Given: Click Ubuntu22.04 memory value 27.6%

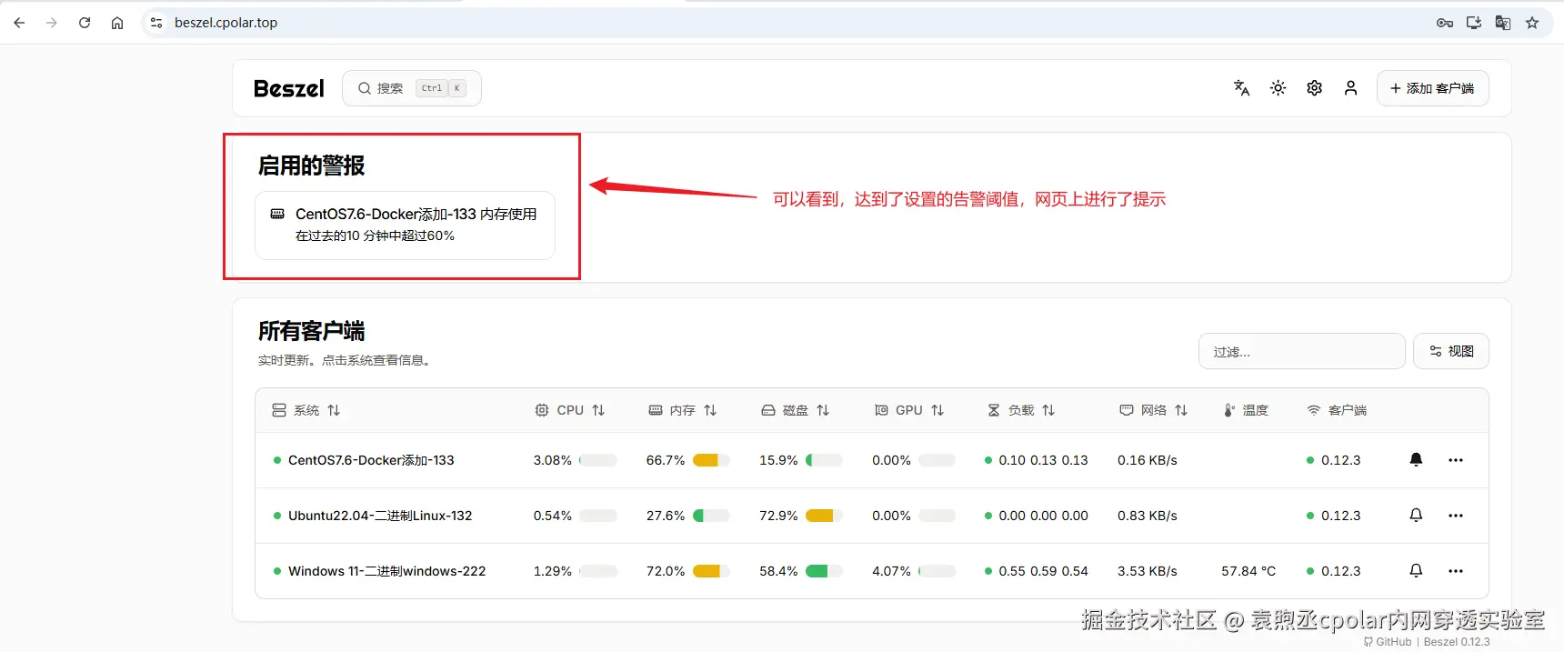Looking at the screenshot, I should click(666, 516).
